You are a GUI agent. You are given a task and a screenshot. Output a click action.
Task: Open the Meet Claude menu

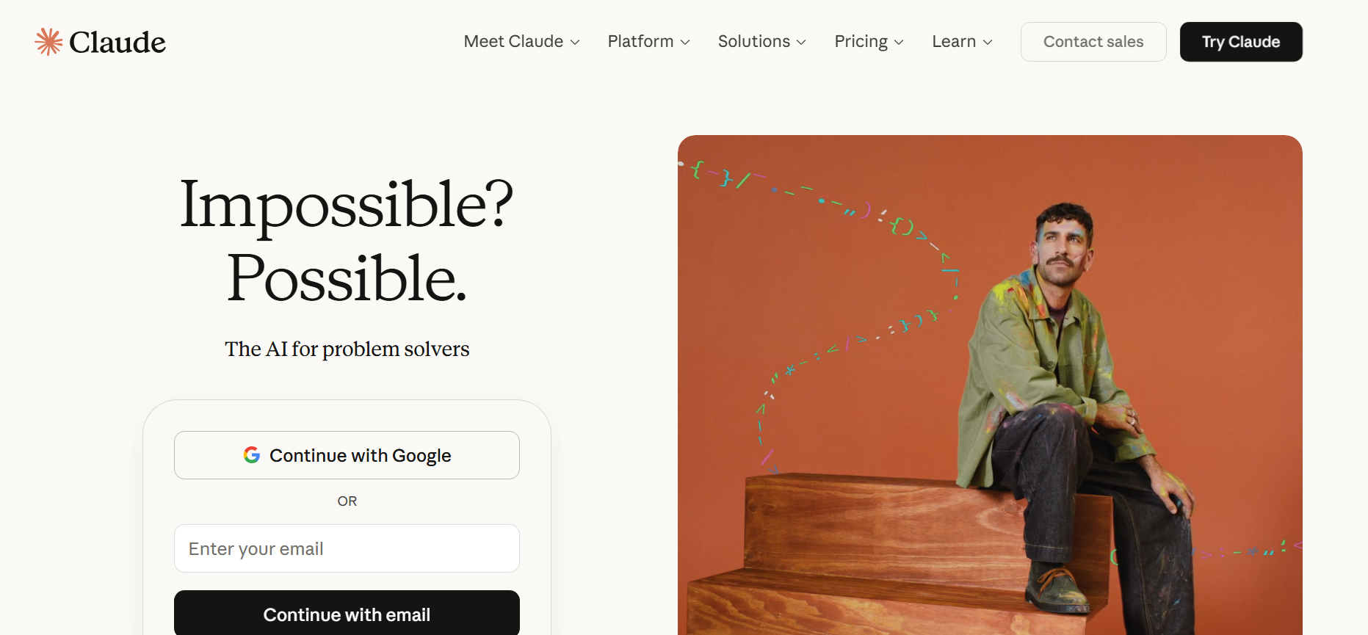[513, 42]
